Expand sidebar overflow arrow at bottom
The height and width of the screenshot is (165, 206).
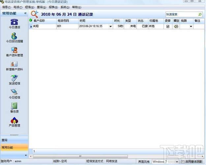pos(26,155)
